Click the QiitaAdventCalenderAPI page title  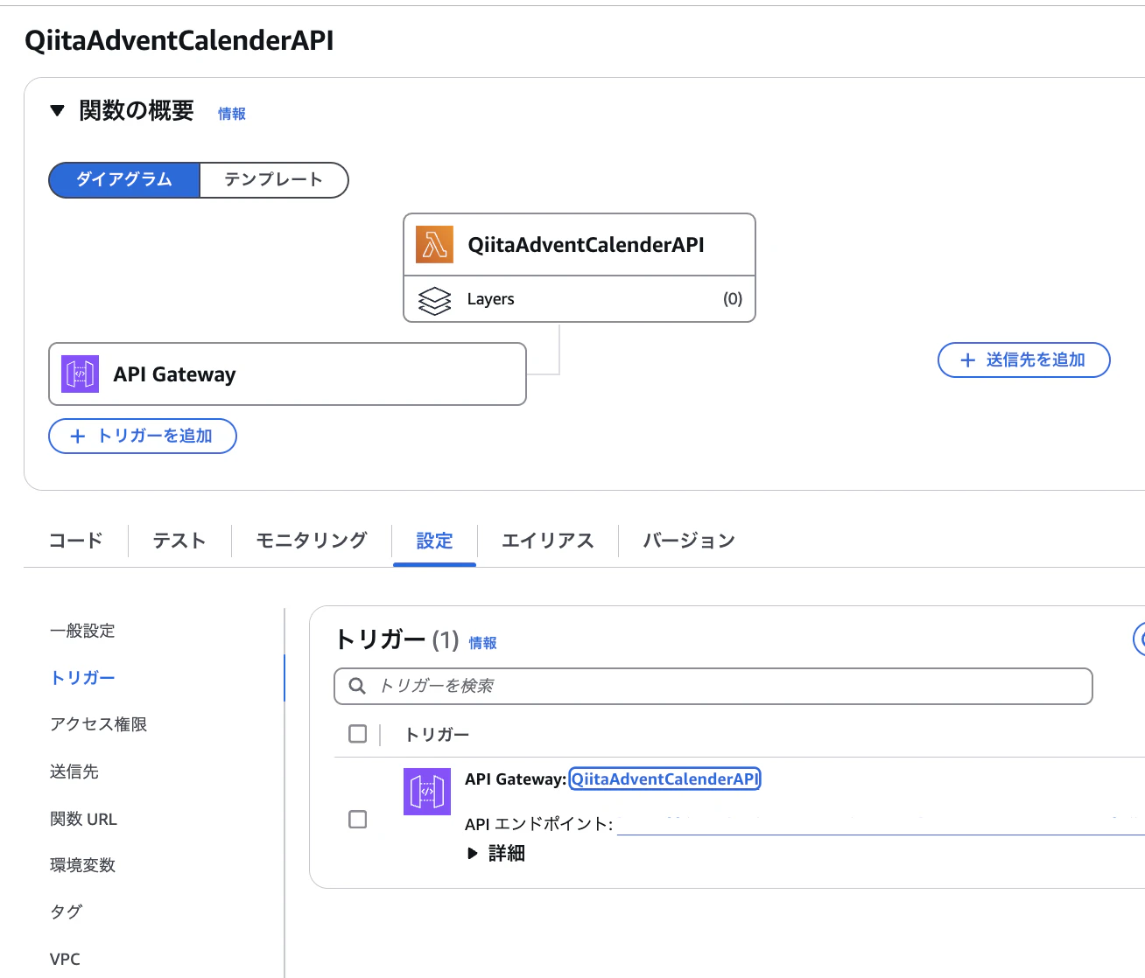[179, 41]
